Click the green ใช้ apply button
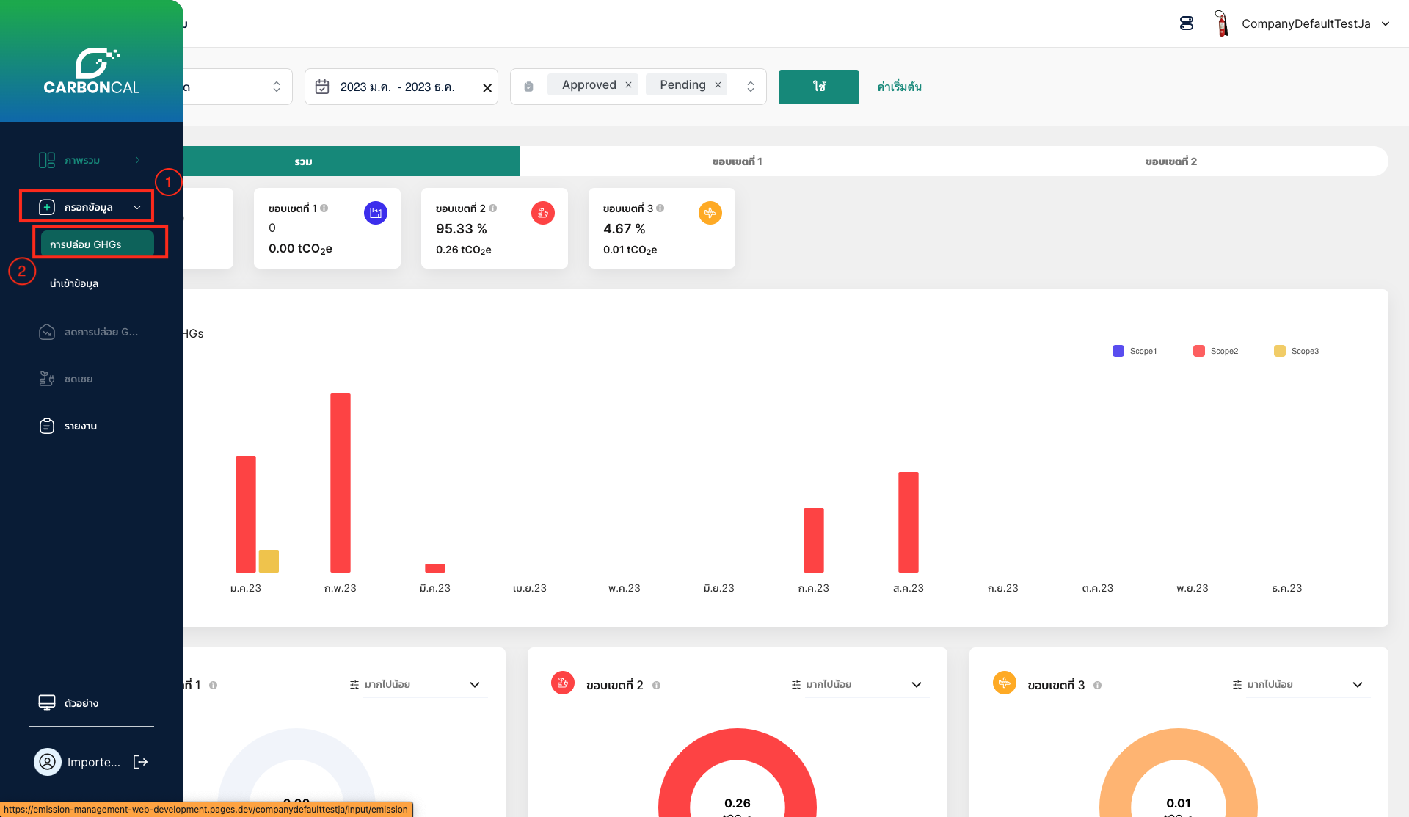 click(x=818, y=87)
